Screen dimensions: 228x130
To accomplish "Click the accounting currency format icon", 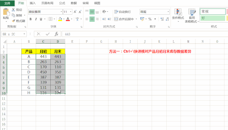I will [142, 19].
